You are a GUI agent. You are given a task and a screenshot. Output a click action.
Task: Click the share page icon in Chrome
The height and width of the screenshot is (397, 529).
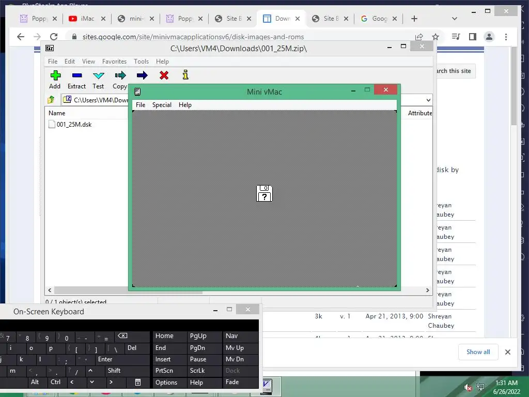(419, 37)
